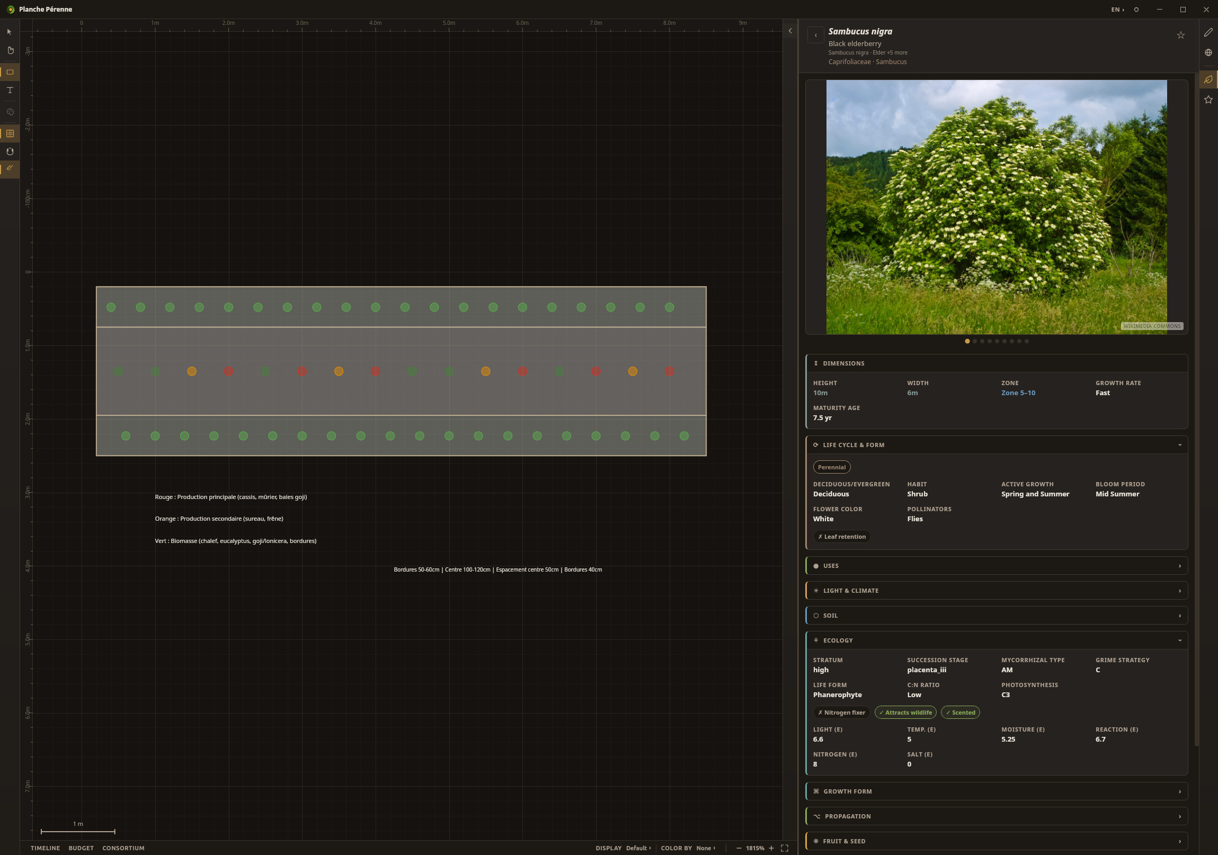Select the first active carousel dot

(967, 342)
